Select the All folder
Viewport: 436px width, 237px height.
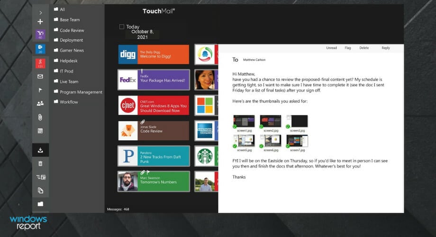59,9
